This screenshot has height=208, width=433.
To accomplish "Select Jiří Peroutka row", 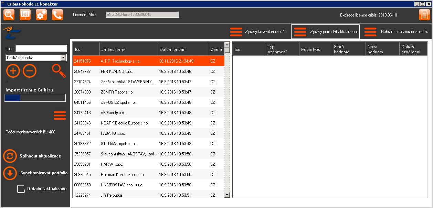I will pyautogui.click(x=148, y=194).
